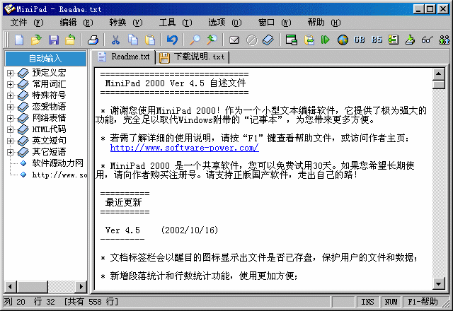453x311 pixels.
Task: Convert text to B5 encoding
Action: point(377,40)
